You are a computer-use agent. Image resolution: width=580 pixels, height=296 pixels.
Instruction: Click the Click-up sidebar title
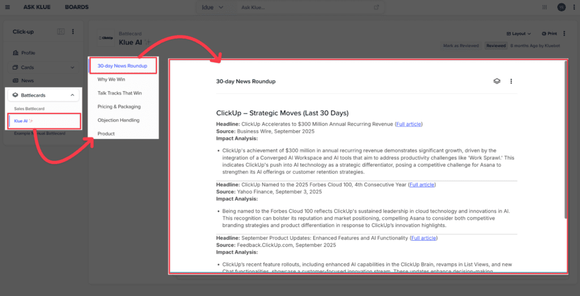click(23, 32)
